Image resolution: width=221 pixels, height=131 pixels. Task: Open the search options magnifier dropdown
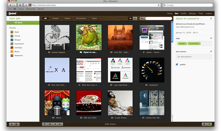click(x=142, y=19)
